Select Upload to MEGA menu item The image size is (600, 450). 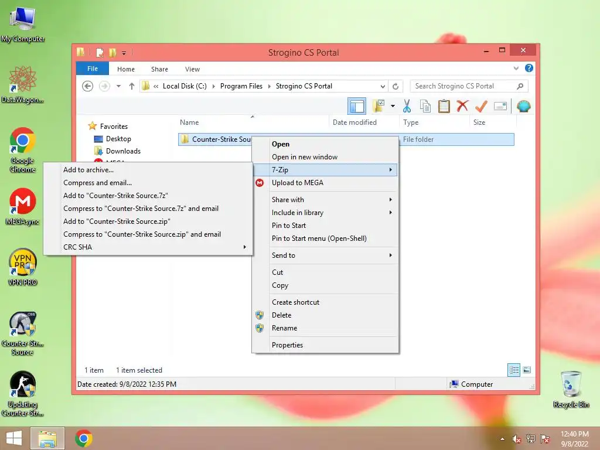coord(325,183)
